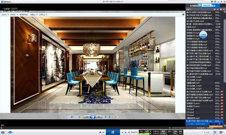Toggle the playlist panel icon at bottom-right
Screen dimensions: 226x135
click(215, 132)
